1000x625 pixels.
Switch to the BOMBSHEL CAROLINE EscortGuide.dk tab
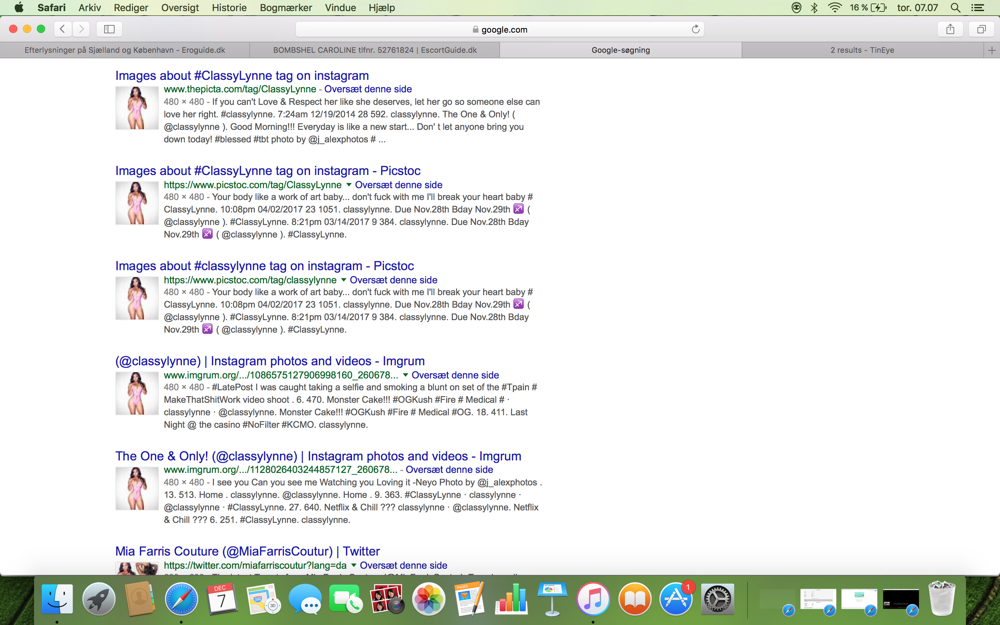coord(375,50)
